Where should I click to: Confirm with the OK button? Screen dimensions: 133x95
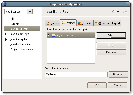pyautogui.click(x=97, y=85)
